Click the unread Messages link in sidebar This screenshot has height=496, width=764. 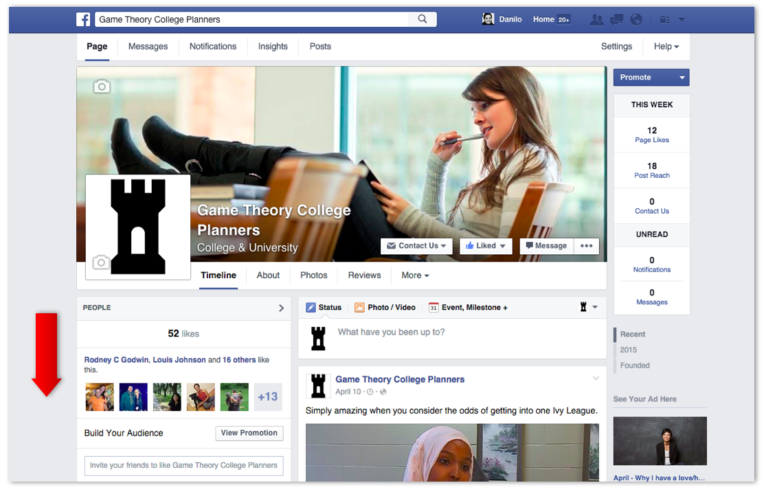pyautogui.click(x=651, y=302)
